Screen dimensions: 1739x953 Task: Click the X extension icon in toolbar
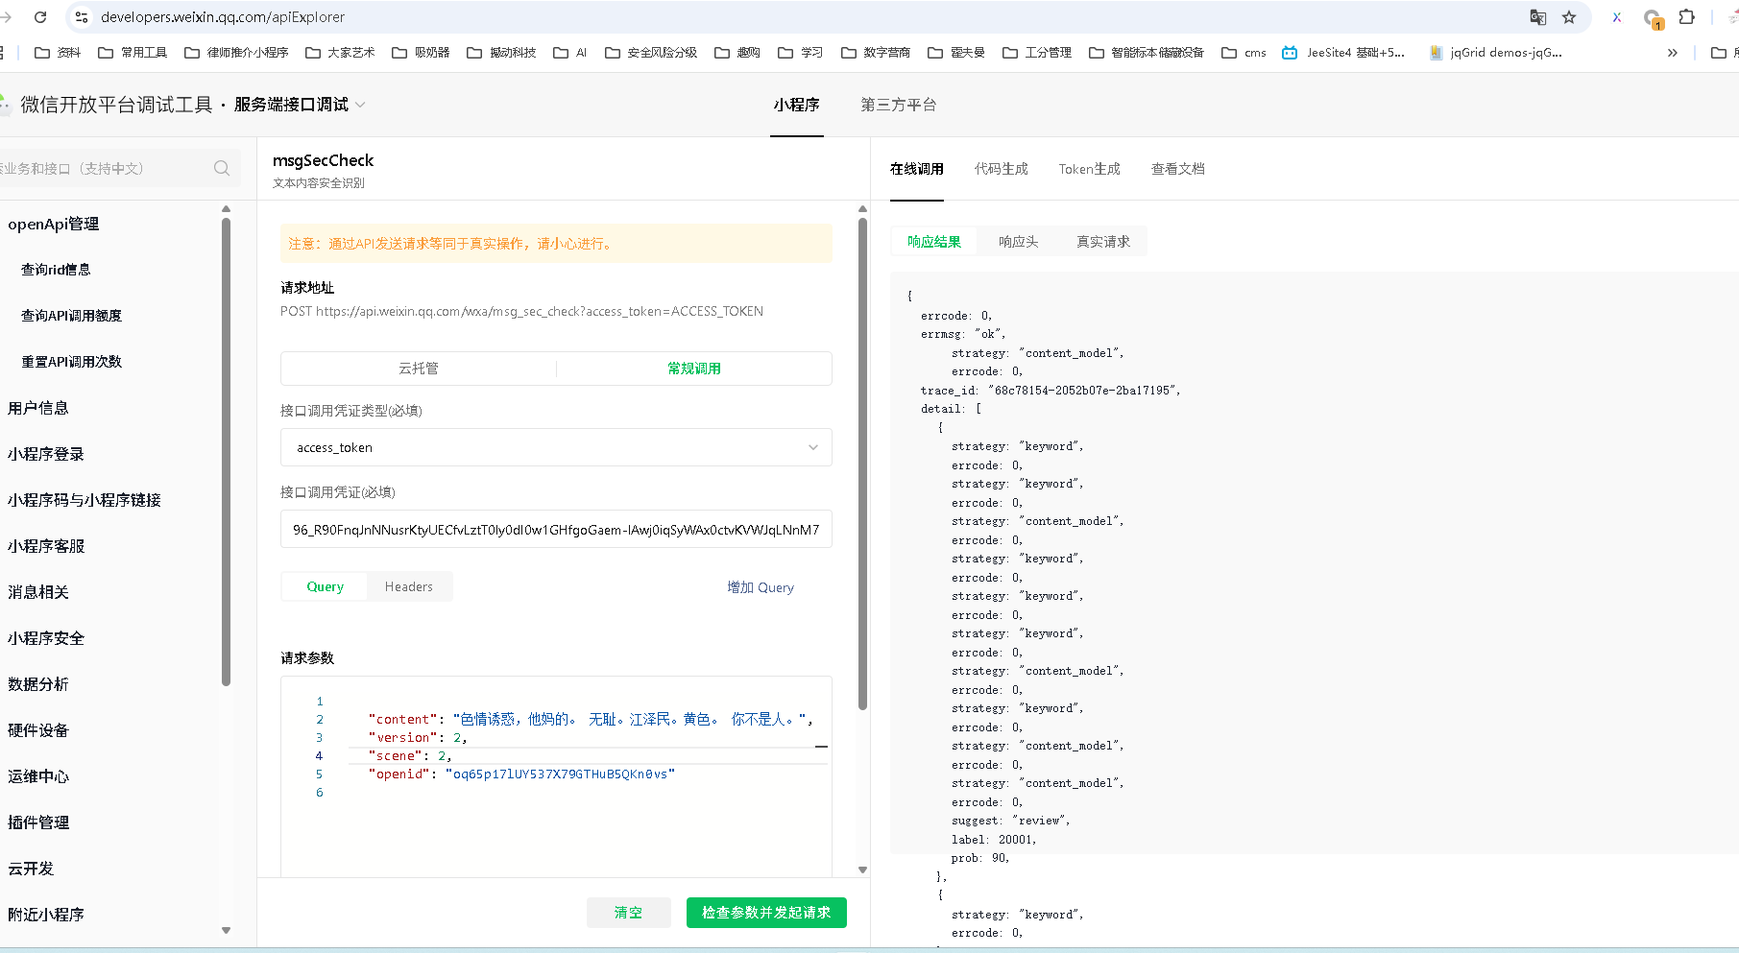click(x=1617, y=17)
